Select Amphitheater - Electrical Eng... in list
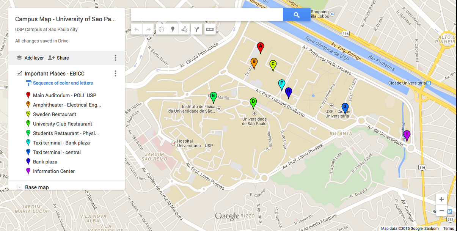Screen dimensions: 457x231 pyautogui.click(x=66, y=105)
